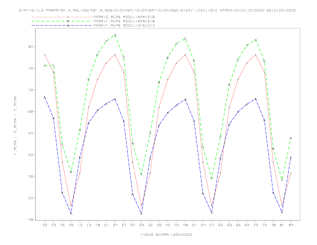Click the chart title starting with STAT=SL1L2
Screen dimensions: 317x245
(157, 10)
